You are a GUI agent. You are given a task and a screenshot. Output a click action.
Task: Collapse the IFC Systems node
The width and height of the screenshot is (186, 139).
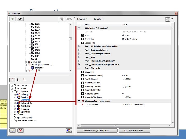coord(12,92)
